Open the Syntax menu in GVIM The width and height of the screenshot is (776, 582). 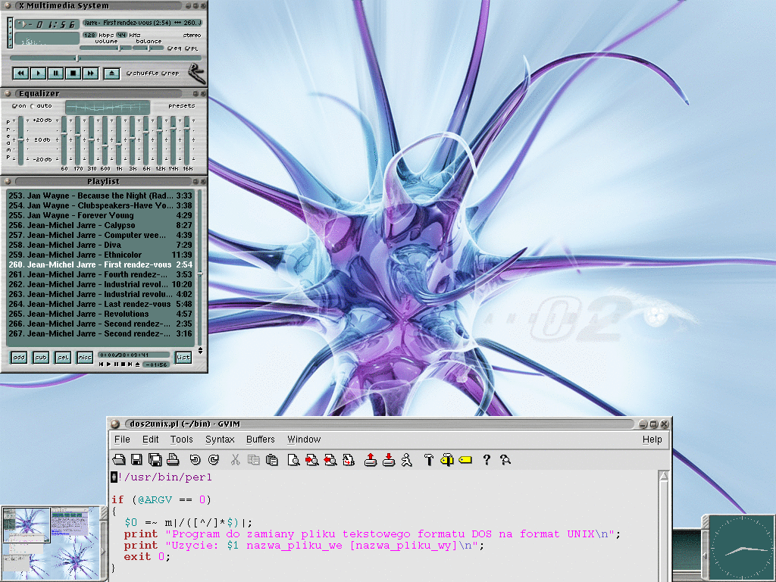click(x=220, y=440)
